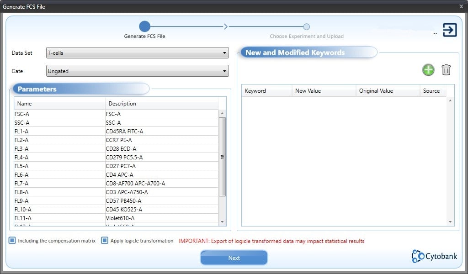Click the CD57 PB450-A description
468x274 pixels.
point(123,200)
